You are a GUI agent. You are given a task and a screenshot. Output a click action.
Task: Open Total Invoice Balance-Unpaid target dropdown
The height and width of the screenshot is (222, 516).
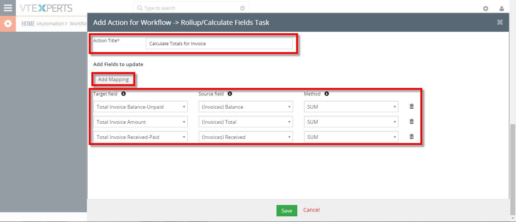141,107
